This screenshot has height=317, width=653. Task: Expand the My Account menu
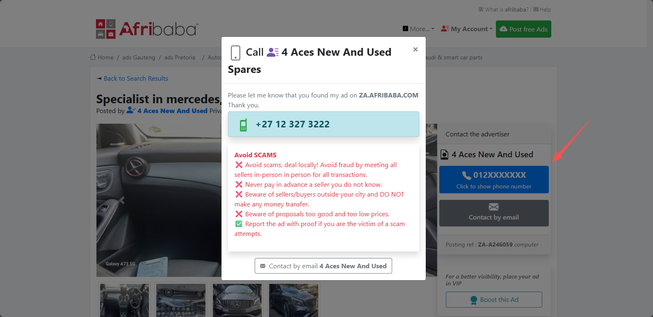point(467,29)
